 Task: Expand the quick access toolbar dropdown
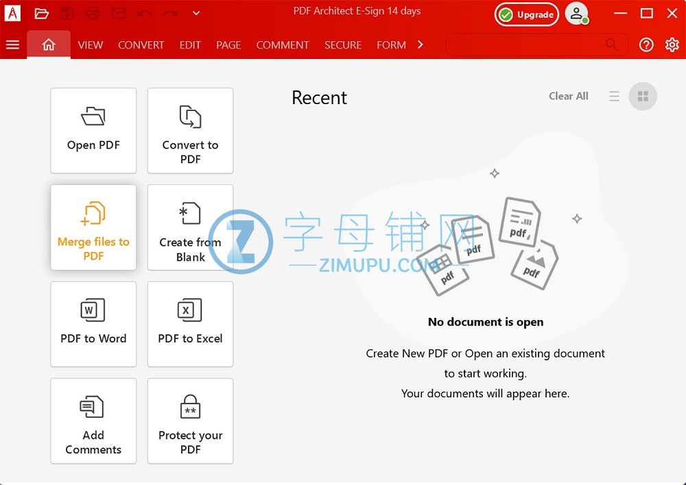[x=196, y=14]
